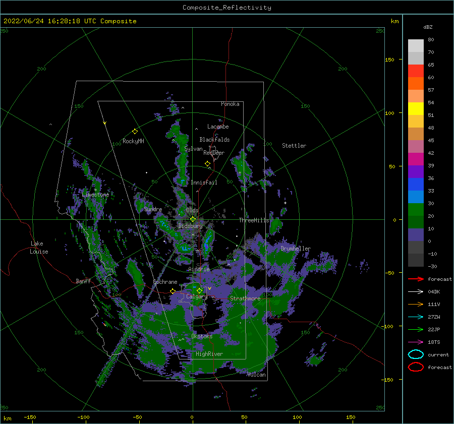Screen dimensions: 454x424
Task: Click the light gray 80 dBZ color swatch
Action: coord(416,45)
